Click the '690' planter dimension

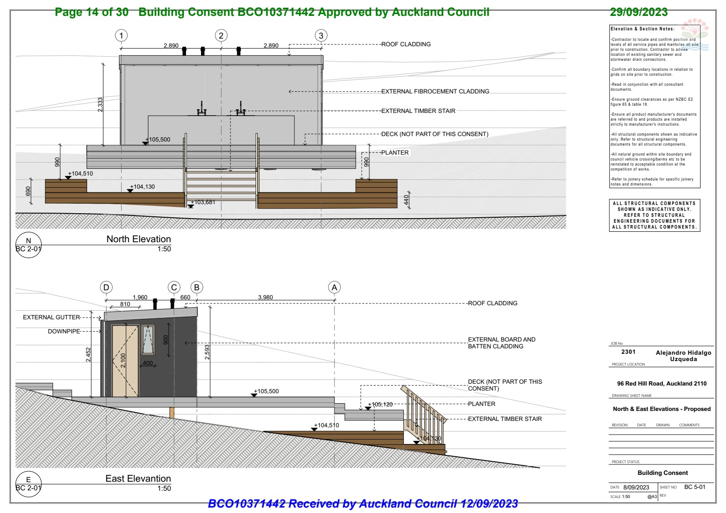tap(28, 191)
